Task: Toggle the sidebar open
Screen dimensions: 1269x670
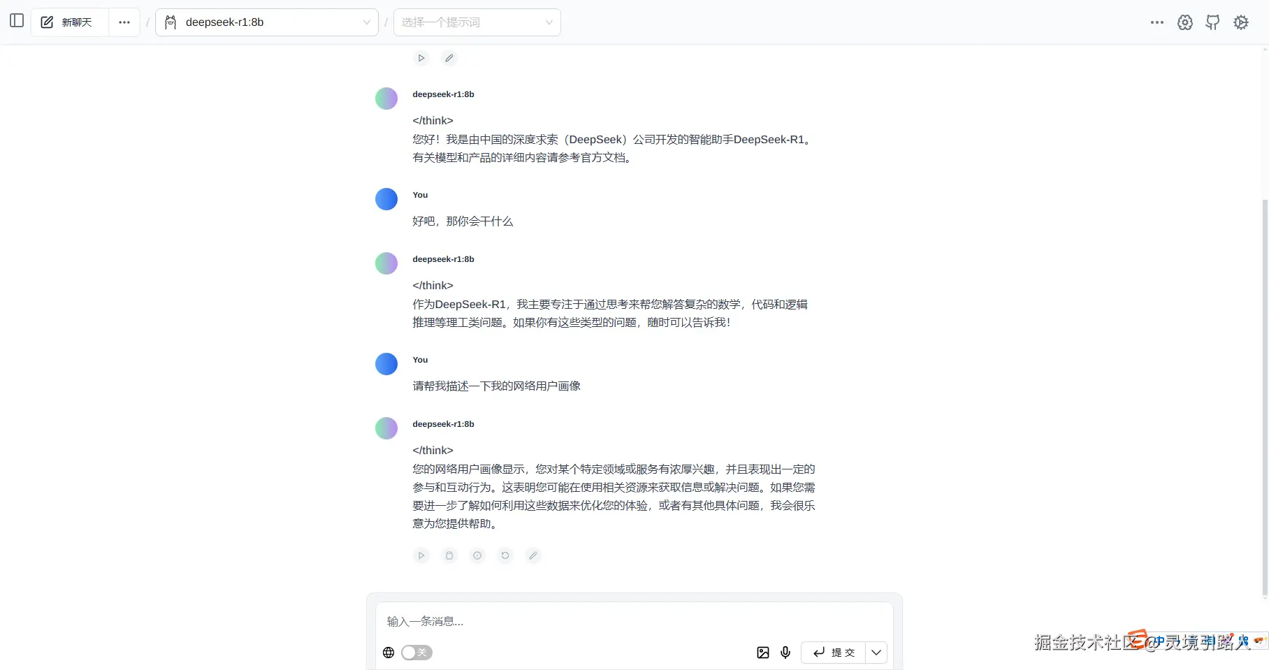Action: click(16, 21)
